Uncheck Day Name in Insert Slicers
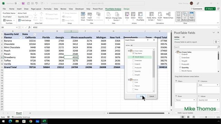The width and height of the screenshot is (221, 124). [133, 53]
